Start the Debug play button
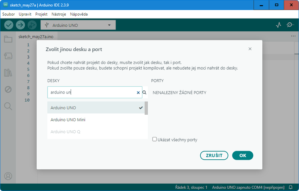This screenshot has width=299, height=191. coord(32,25)
